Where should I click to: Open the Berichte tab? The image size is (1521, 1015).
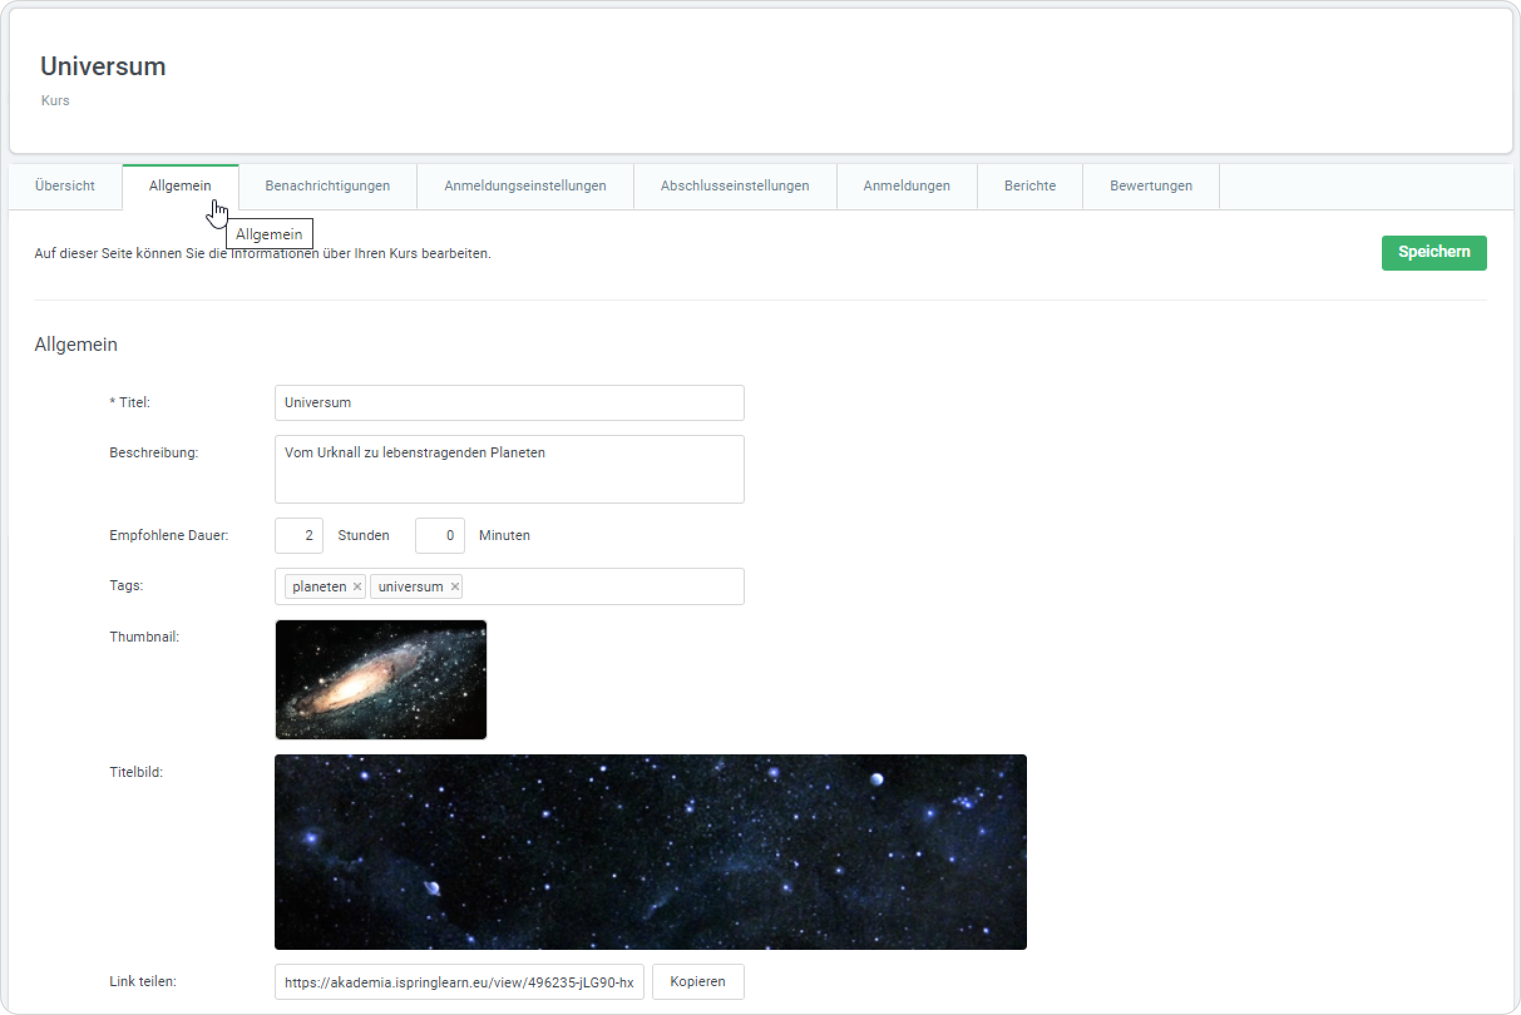pos(1029,186)
